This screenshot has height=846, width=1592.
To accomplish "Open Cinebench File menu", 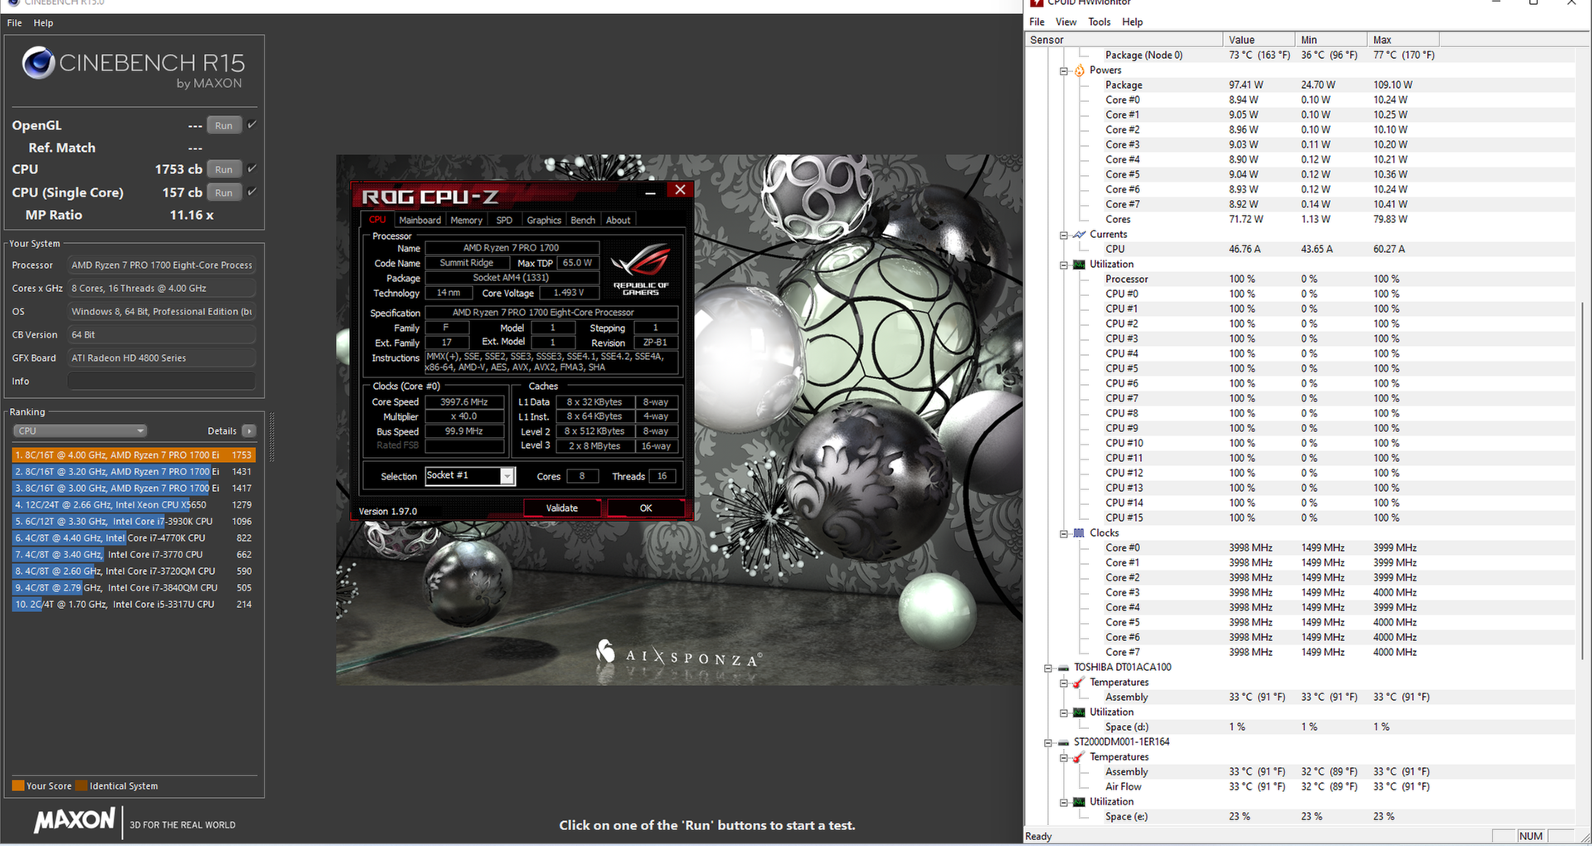I will 14,23.
